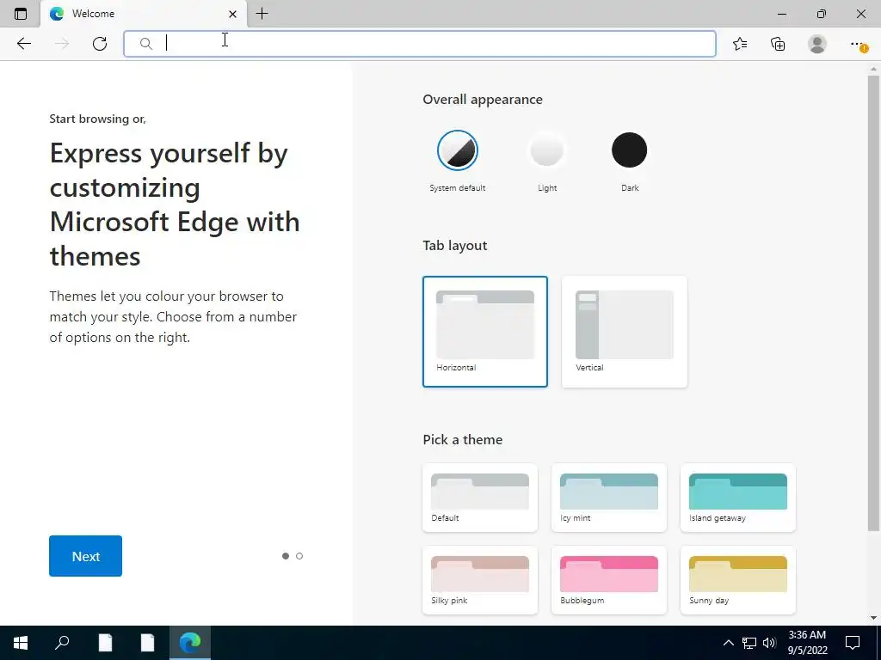
Task: Select Light appearance
Action: (x=546, y=150)
